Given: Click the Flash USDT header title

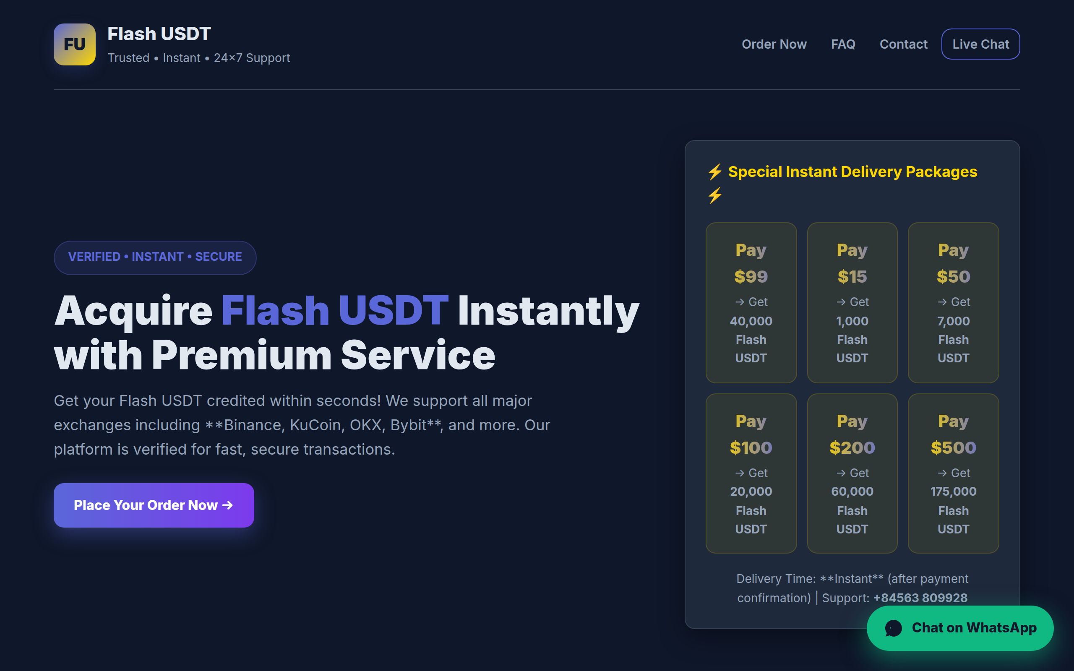Looking at the screenshot, I should [x=159, y=33].
